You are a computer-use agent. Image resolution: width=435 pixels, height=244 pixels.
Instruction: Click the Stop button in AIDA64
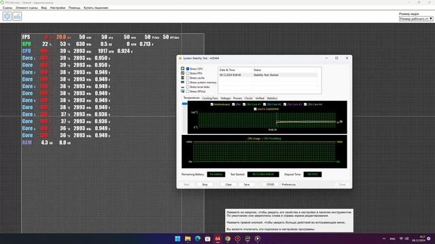pos(205,184)
